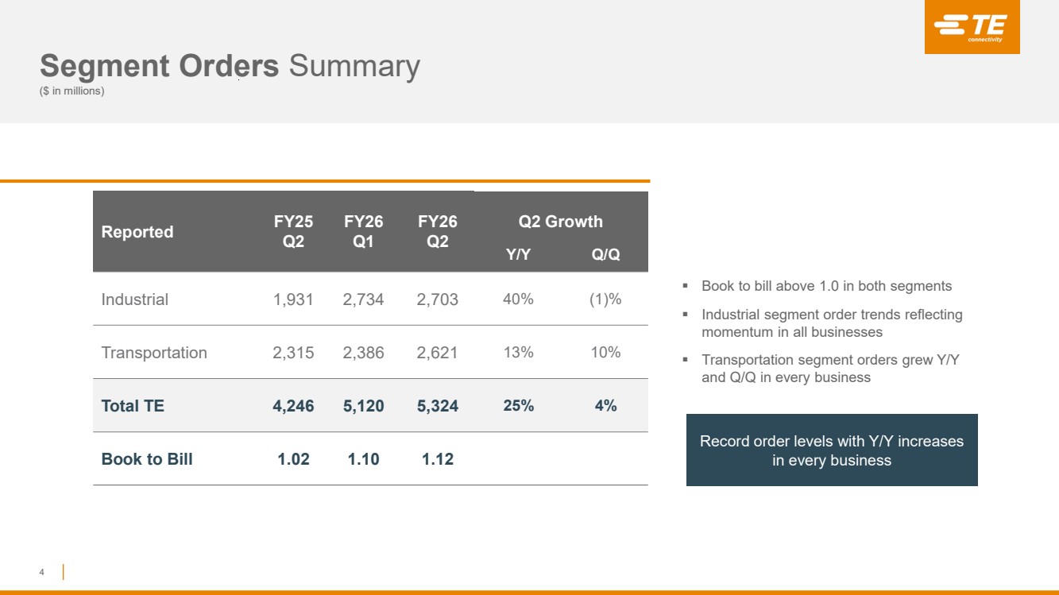Click the Segment Orders Summary title
The width and height of the screenshot is (1059, 595).
point(230,66)
